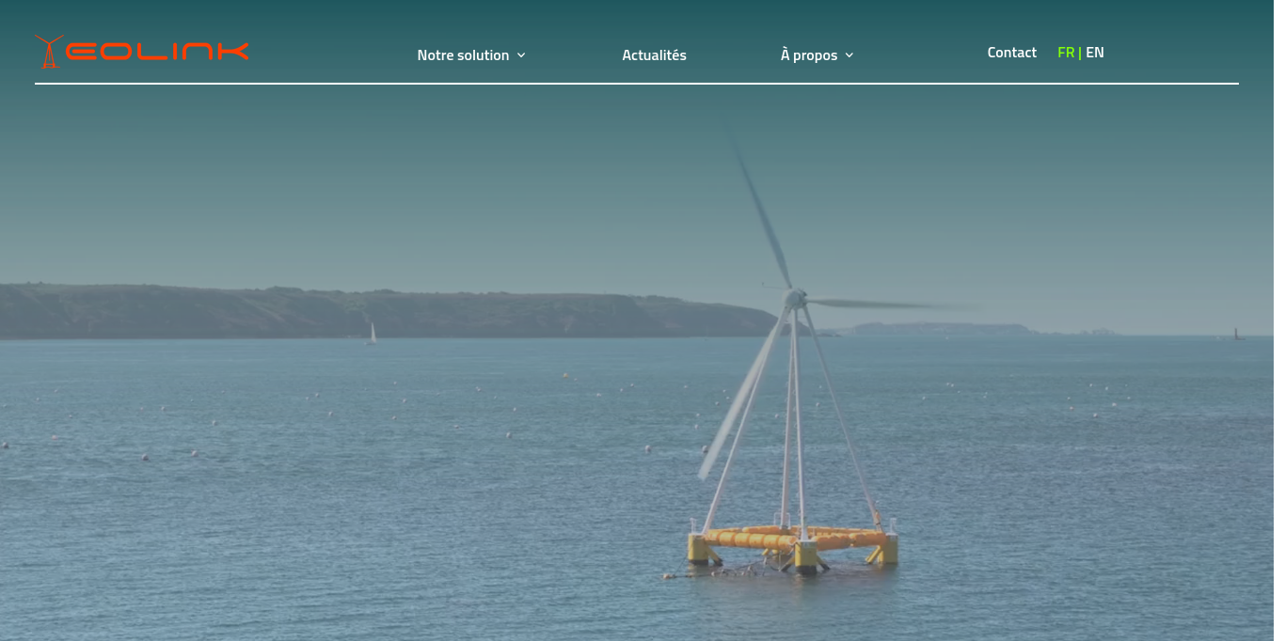1285x641 pixels.
Task: Switch the site language to EN
Action: click(x=1095, y=53)
